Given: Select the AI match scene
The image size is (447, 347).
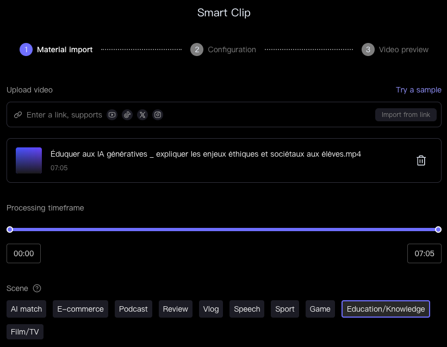Looking at the screenshot, I should (27, 309).
